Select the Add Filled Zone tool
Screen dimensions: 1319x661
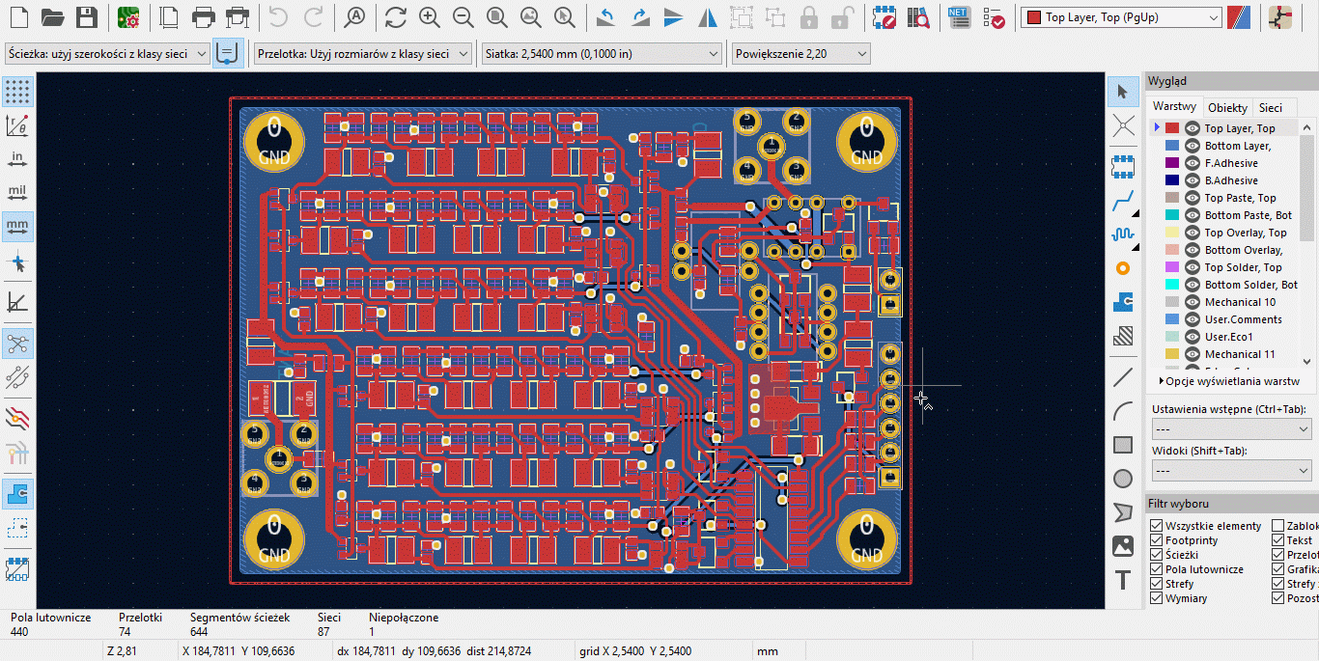pyautogui.click(x=1122, y=302)
